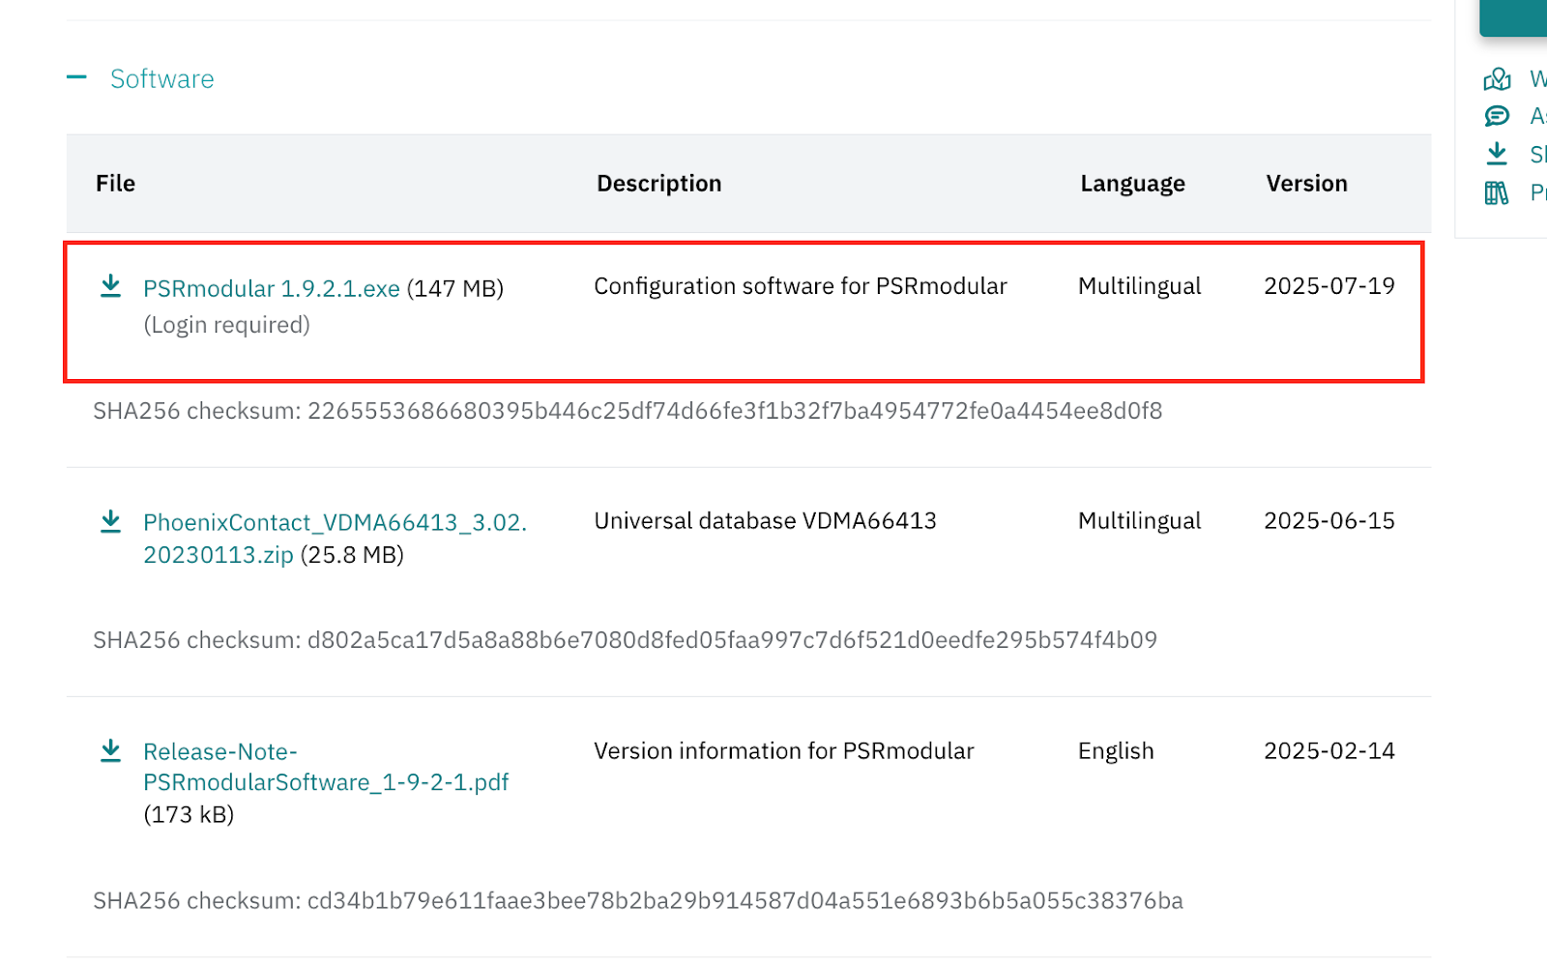The width and height of the screenshot is (1547, 965).
Task: Click version date 2025-07-19
Action: pos(1329,286)
